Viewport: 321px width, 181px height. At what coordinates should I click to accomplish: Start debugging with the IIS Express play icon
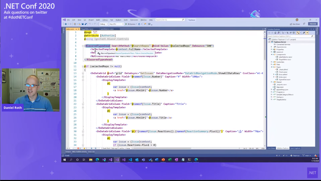pyautogui.click(x=126, y=24)
